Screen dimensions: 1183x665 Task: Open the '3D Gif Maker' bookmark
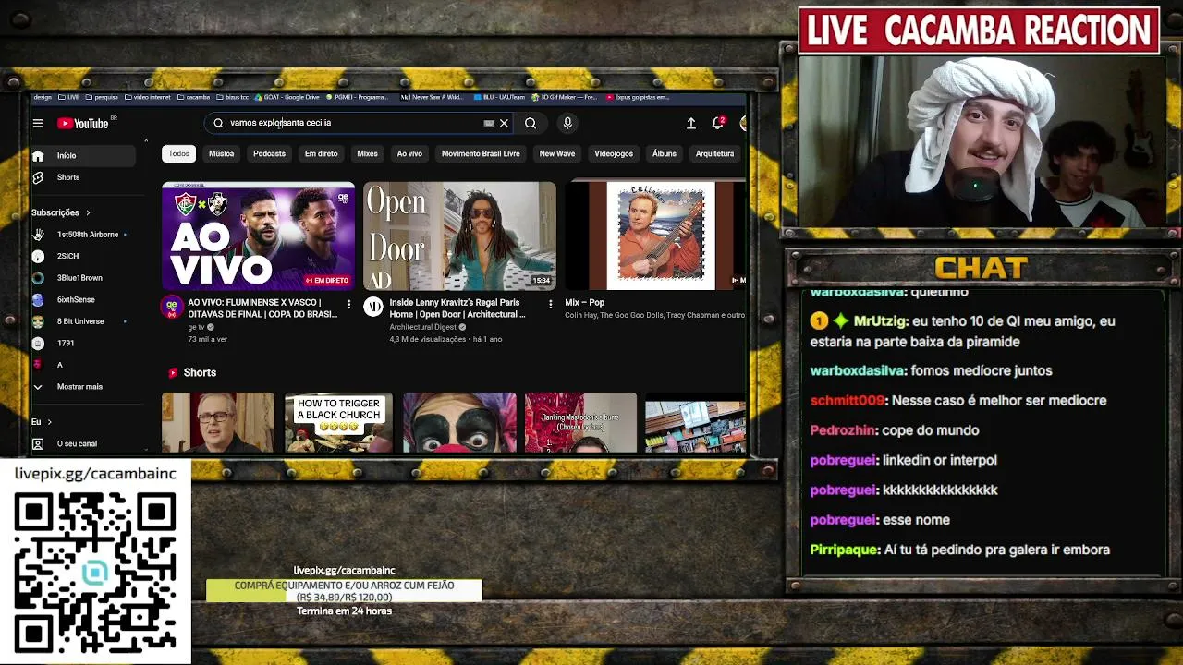565,97
